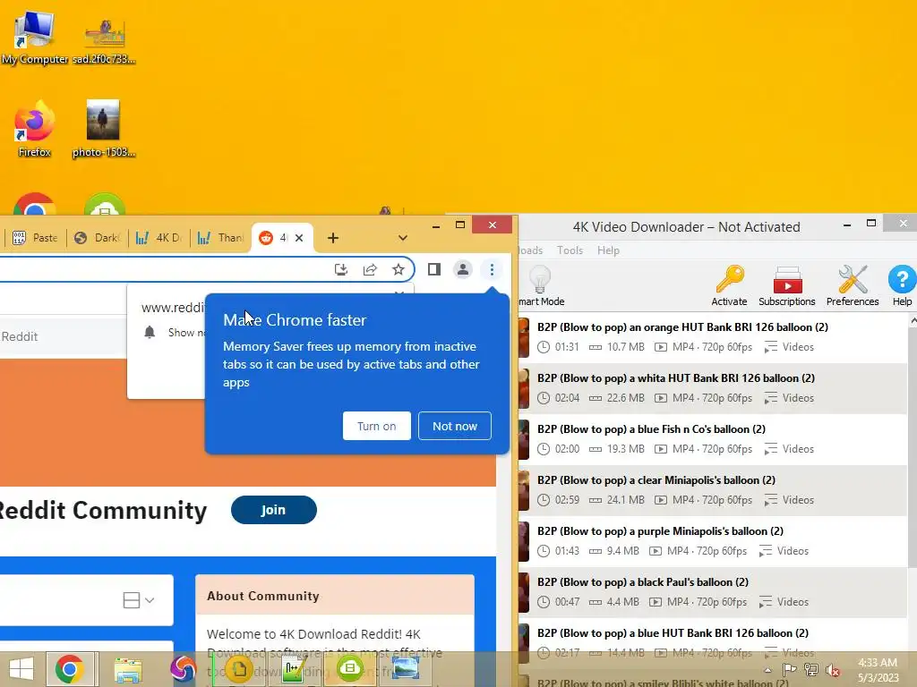Select purple Miniapolis's balloon download

[712, 541]
